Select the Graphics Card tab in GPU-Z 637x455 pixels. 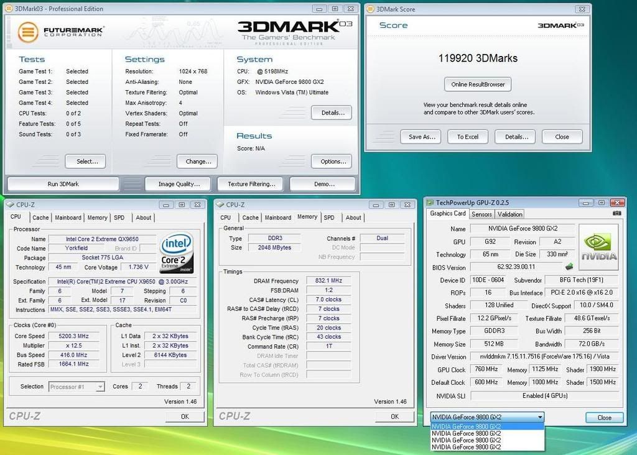(448, 213)
